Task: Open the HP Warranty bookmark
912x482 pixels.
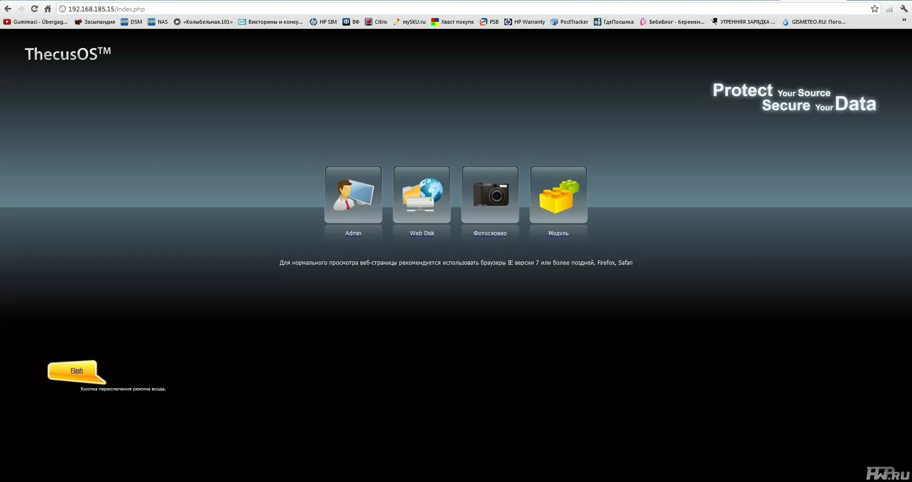Action: tap(525, 22)
